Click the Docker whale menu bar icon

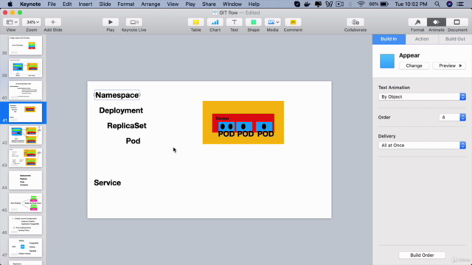307,4
